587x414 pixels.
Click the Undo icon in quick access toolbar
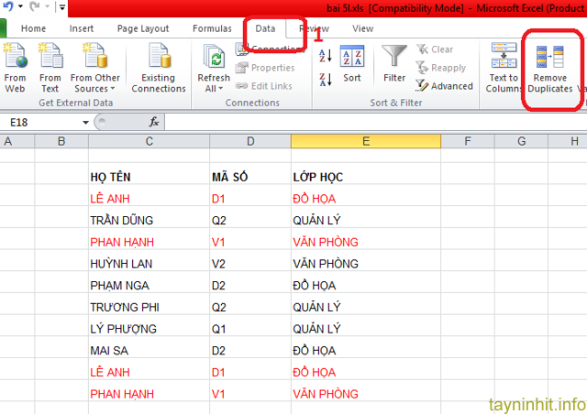click(9, 7)
